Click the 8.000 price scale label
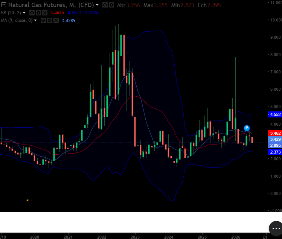The height and width of the screenshot is (239, 282). click(x=276, y=55)
